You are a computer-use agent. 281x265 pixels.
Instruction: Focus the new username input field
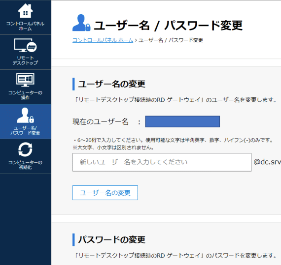click(x=162, y=162)
